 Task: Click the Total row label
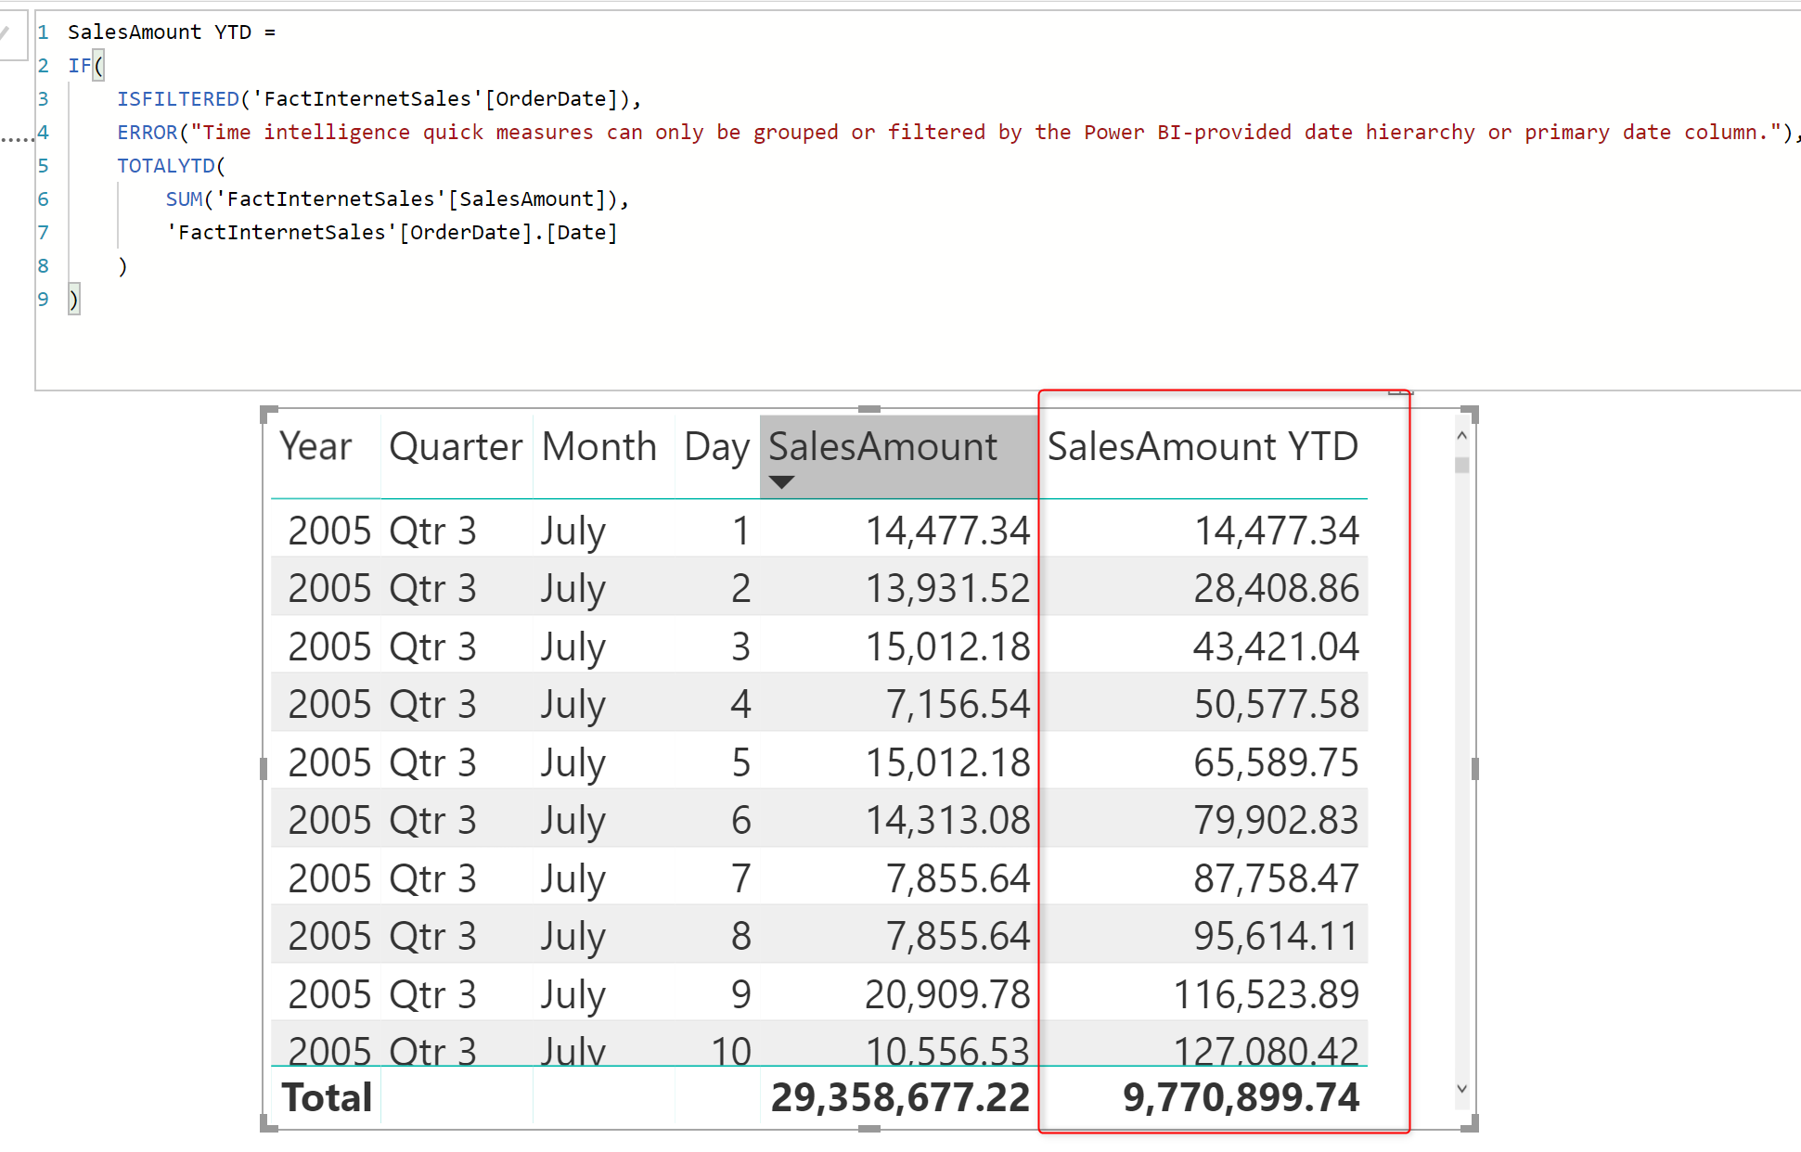click(x=327, y=1098)
